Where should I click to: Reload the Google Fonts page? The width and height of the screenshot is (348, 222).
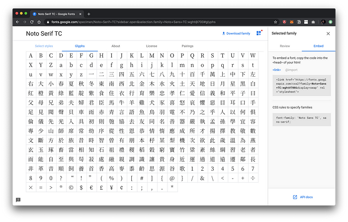[x=32, y=22]
